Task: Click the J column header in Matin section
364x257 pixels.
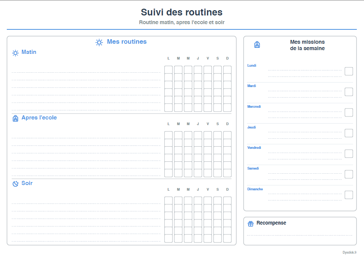Action: click(x=198, y=58)
